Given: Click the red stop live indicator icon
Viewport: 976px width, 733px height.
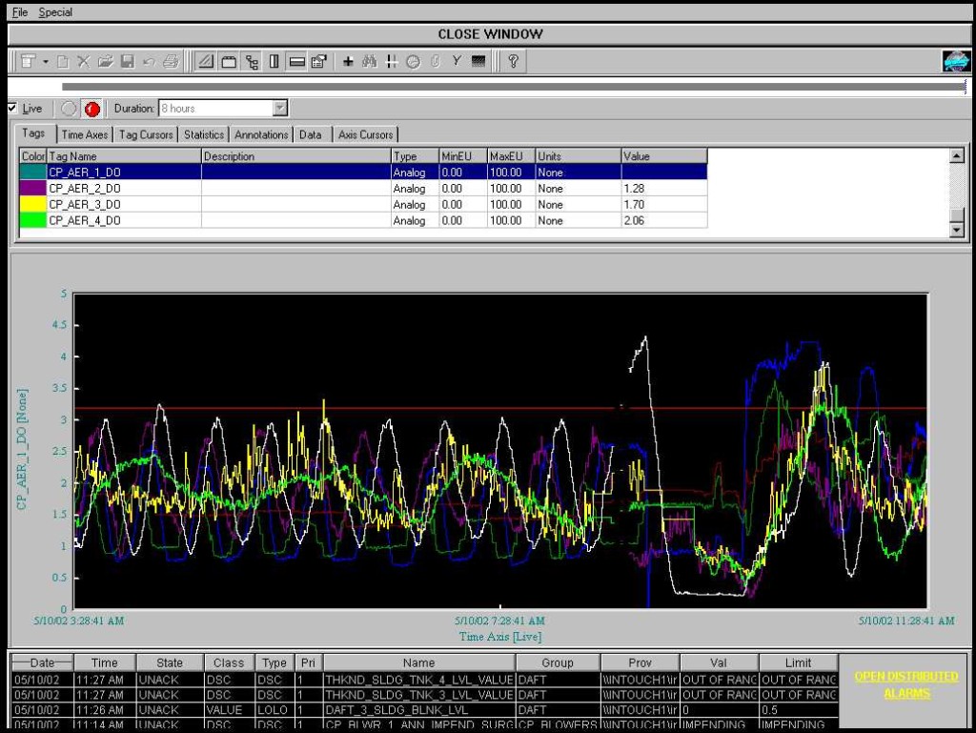Looking at the screenshot, I should coord(91,109).
